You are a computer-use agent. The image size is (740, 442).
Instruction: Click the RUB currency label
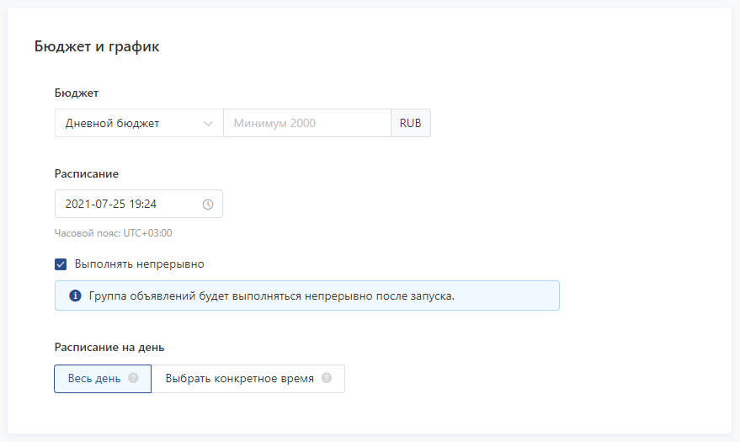[411, 123]
